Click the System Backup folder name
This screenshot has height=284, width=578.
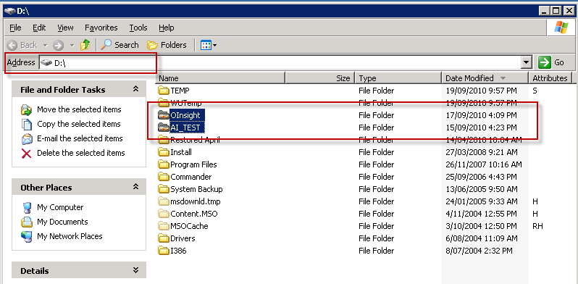pos(196,189)
